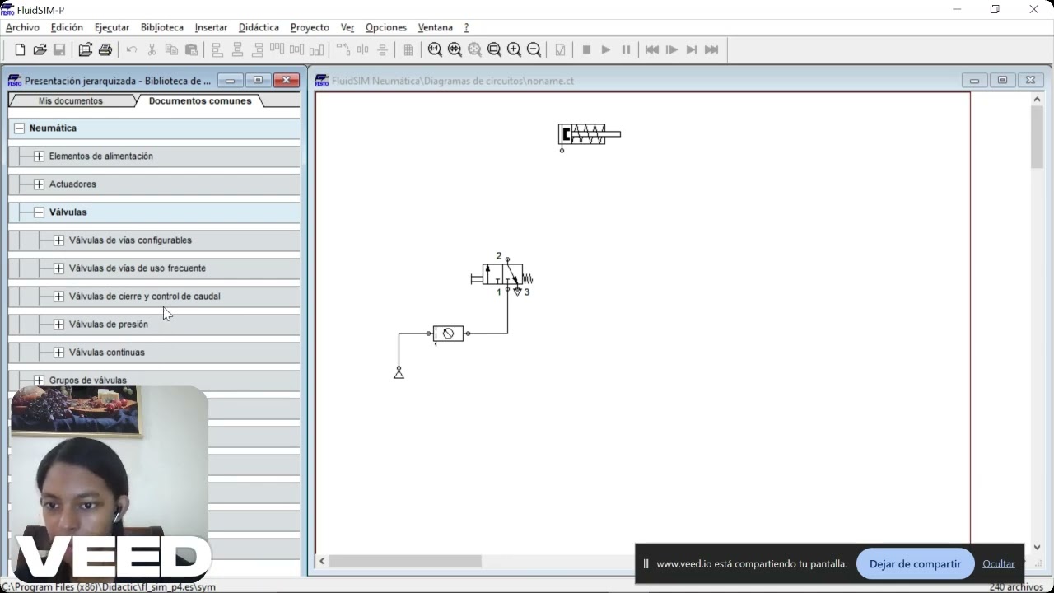Image resolution: width=1054 pixels, height=593 pixels.
Task: Collapse the Neumática tree node
Action: (19, 128)
